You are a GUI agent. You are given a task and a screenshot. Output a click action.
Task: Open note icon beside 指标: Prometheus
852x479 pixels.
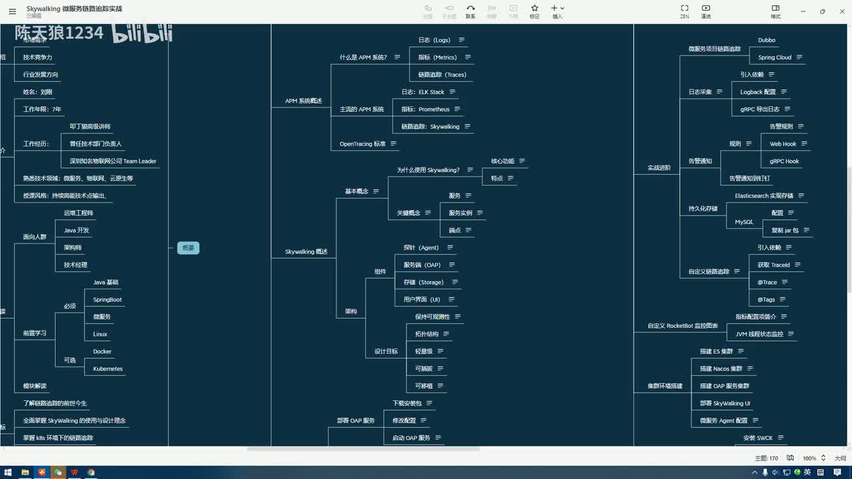(457, 109)
